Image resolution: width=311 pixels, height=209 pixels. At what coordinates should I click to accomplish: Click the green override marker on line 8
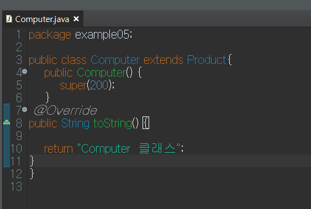point(7,122)
